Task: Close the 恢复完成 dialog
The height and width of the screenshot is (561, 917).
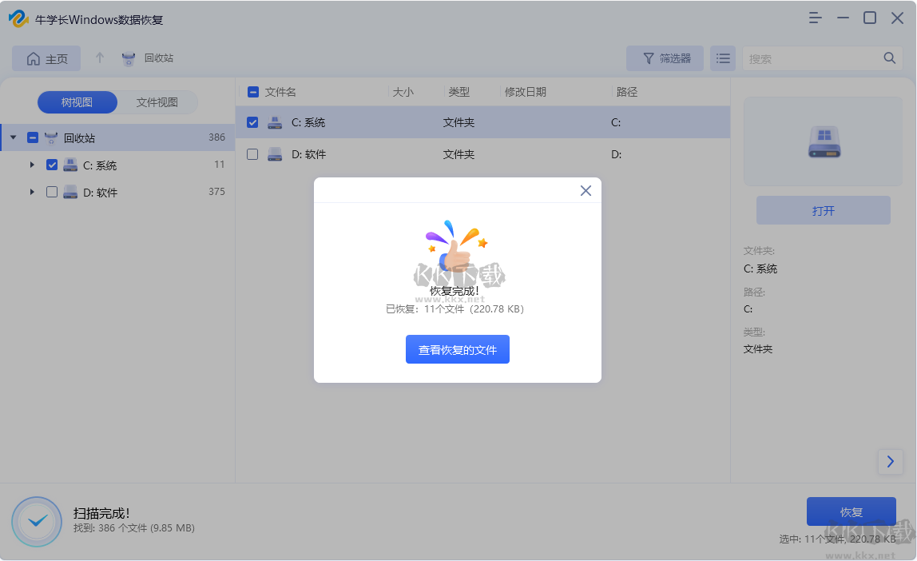Action: (586, 191)
